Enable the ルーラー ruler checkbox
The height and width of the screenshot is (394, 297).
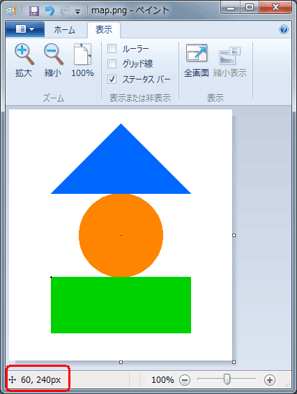pos(112,49)
